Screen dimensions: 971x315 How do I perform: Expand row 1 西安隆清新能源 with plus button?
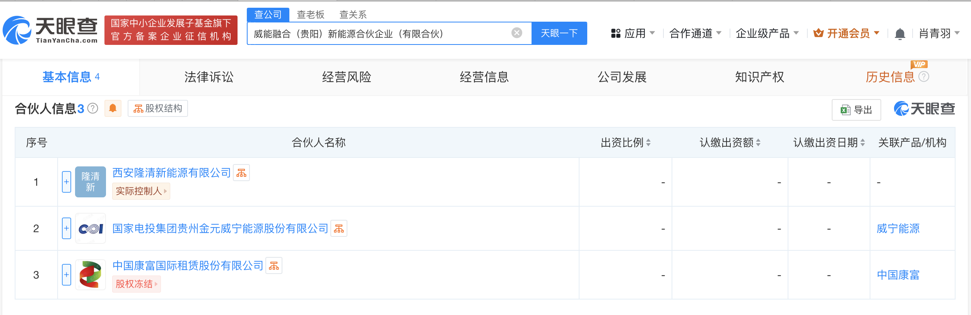pyautogui.click(x=67, y=182)
